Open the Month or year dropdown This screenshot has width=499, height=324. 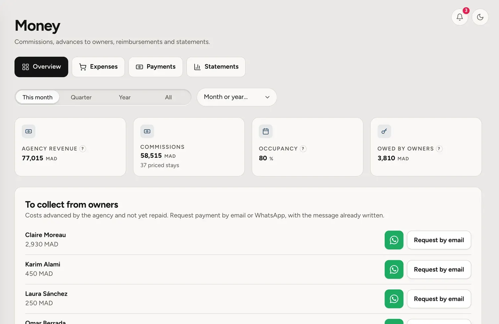coord(237,97)
